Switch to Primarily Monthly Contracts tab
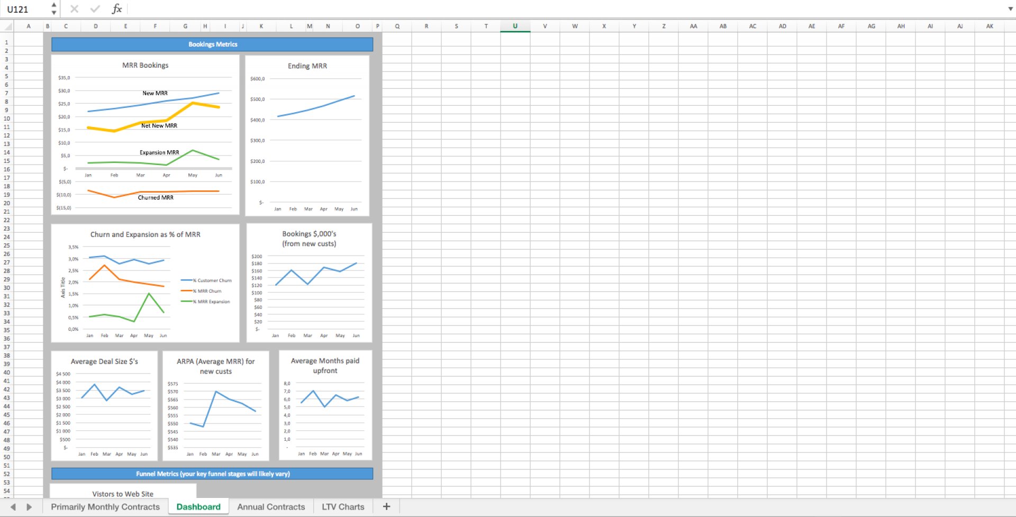Screen dimensions: 1016x517 pyautogui.click(x=105, y=506)
